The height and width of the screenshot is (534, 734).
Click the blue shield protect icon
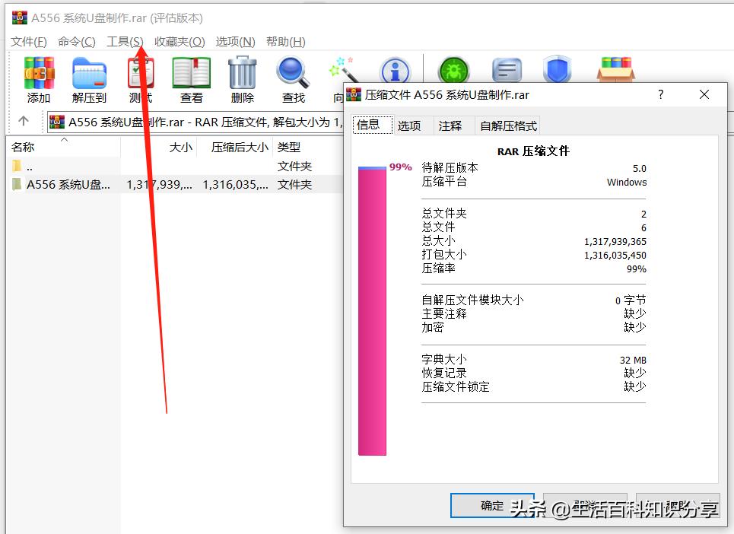(x=558, y=68)
